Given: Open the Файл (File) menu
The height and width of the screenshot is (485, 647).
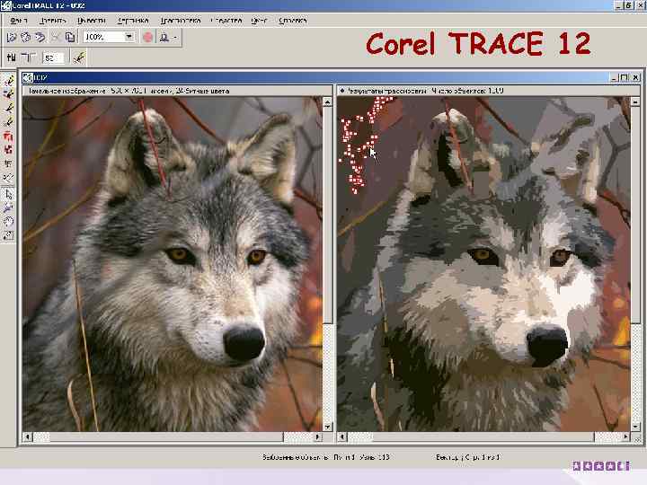Looking at the screenshot, I should [18, 20].
